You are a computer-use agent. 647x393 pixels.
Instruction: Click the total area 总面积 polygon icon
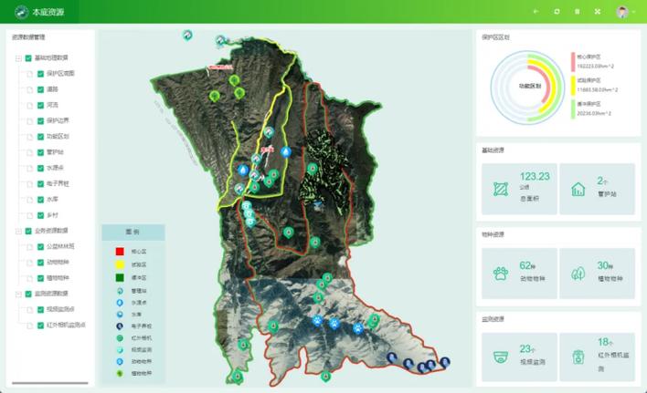pyautogui.click(x=501, y=189)
